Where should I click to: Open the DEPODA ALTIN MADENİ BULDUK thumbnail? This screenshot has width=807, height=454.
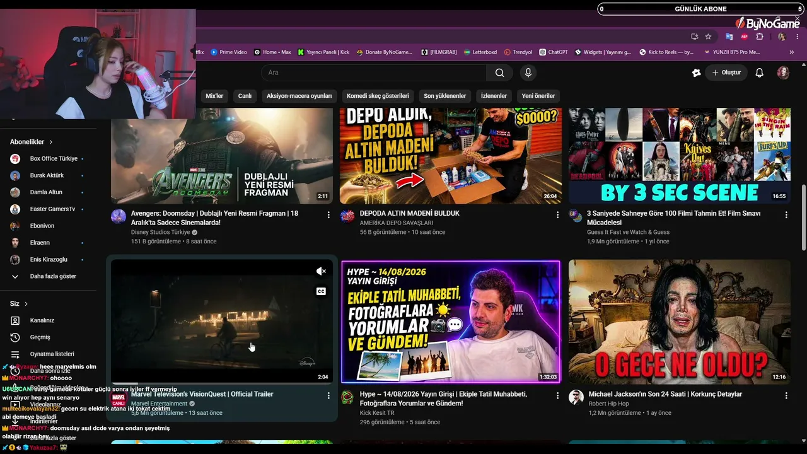(x=450, y=156)
